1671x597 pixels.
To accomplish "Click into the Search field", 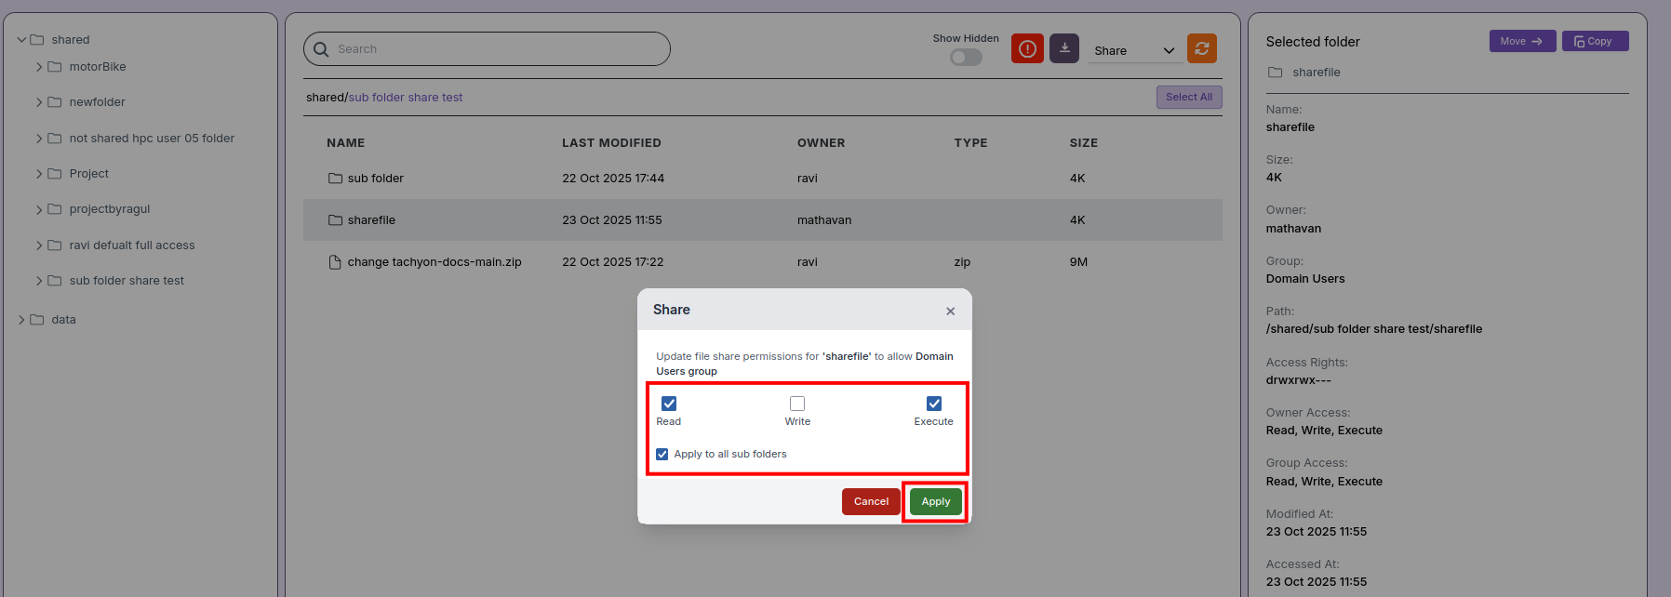I will (487, 49).
